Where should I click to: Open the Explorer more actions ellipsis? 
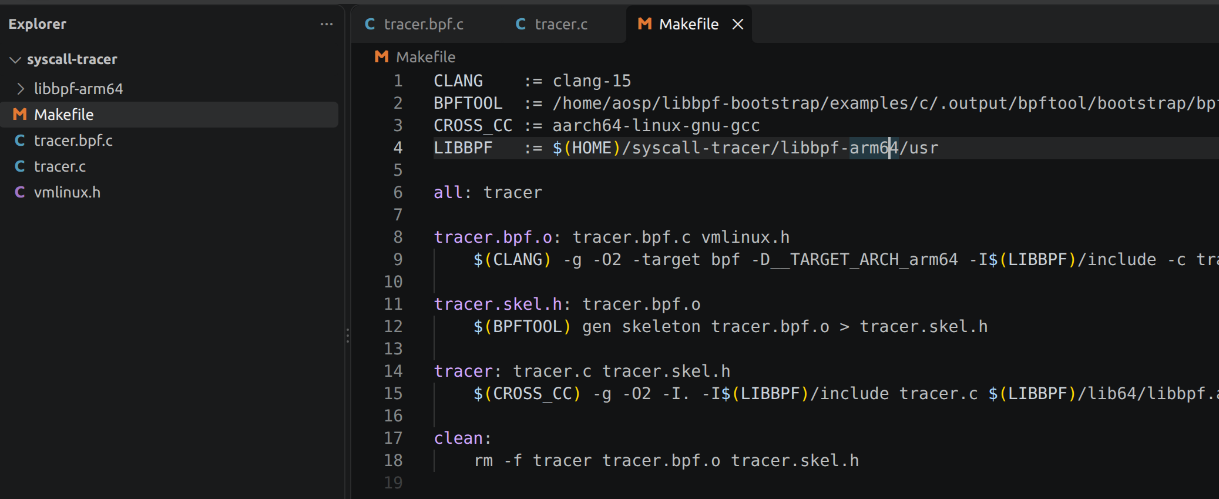[327, 24]
